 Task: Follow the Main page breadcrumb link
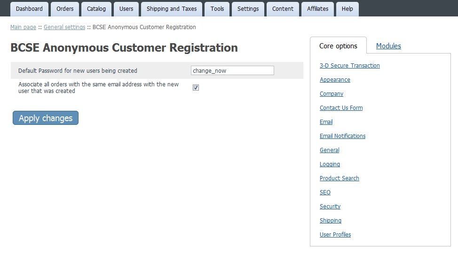point(23,27)
